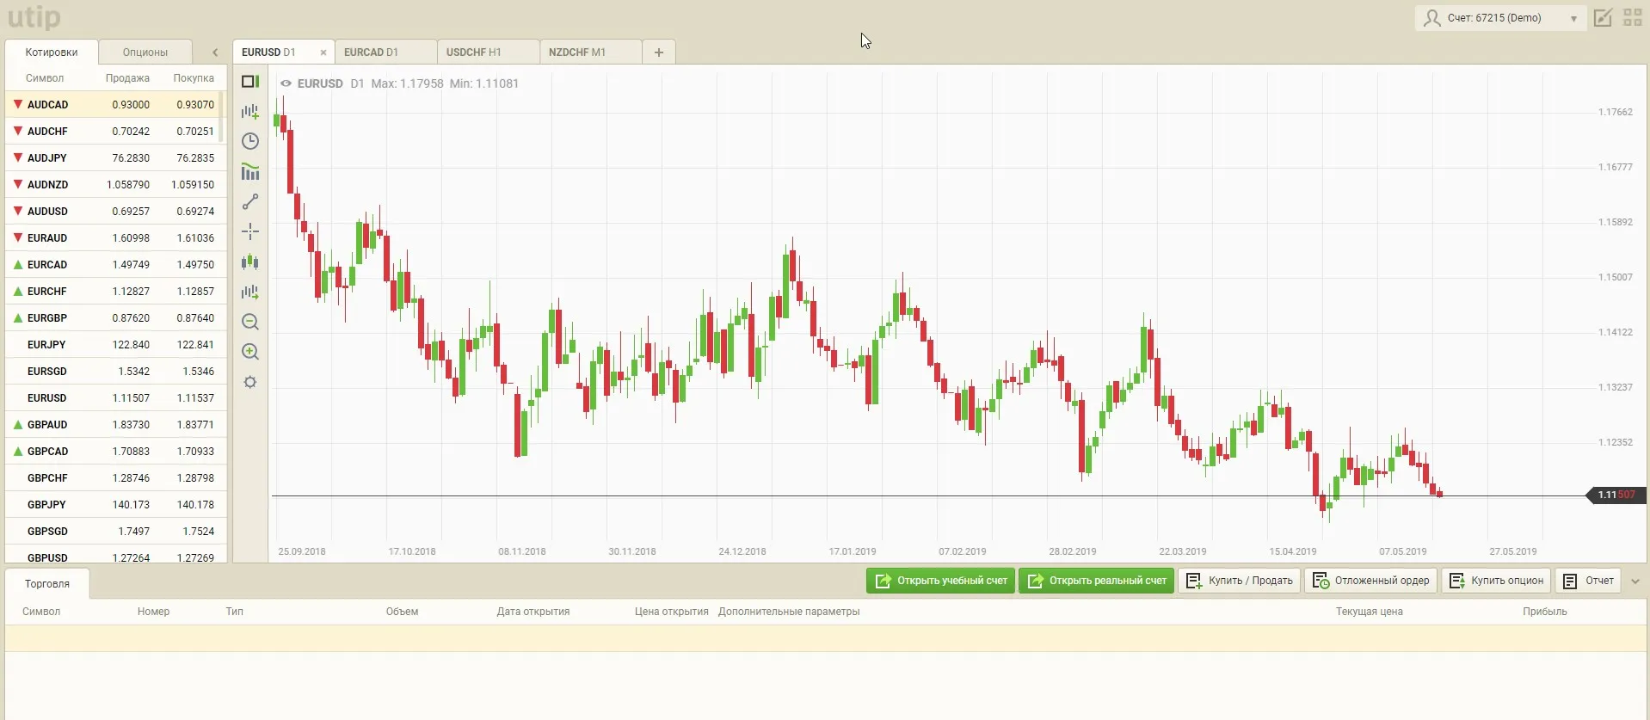Select the line drawing tool

point(250,202)
